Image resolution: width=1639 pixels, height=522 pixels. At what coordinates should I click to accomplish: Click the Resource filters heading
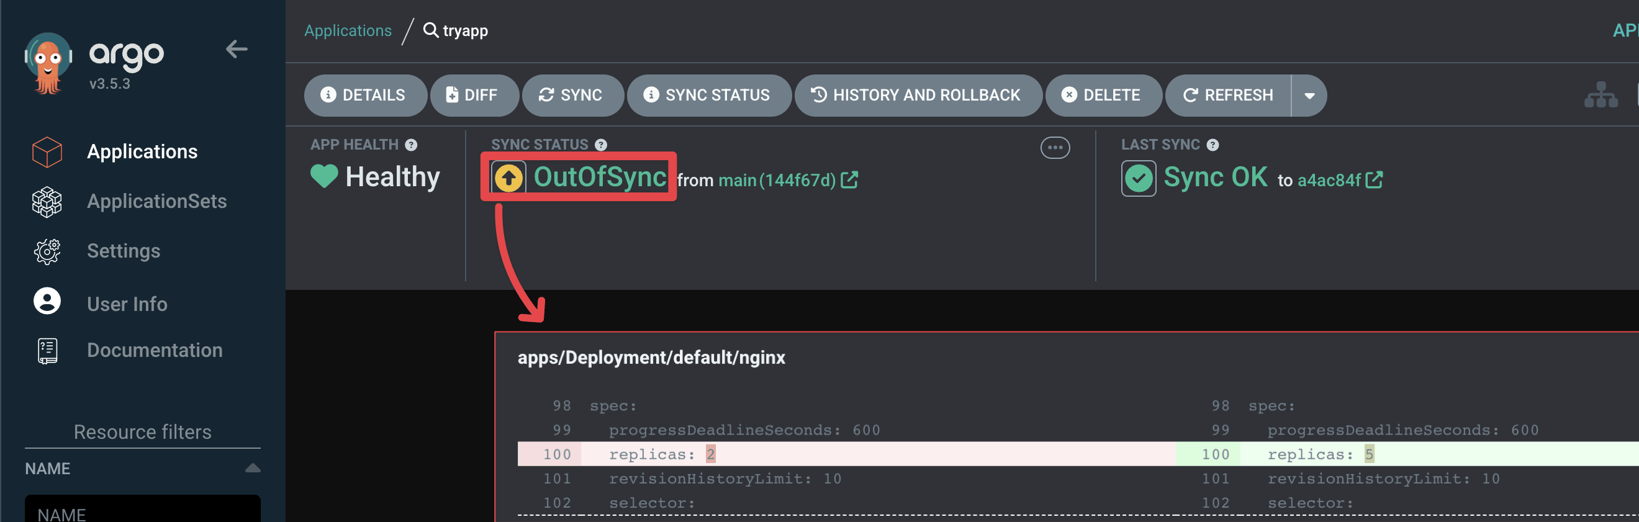tap(143, 432)
